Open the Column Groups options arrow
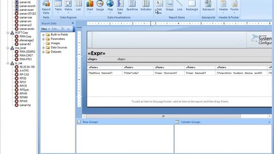Screen dimensions: 274x154 point(269,122)
